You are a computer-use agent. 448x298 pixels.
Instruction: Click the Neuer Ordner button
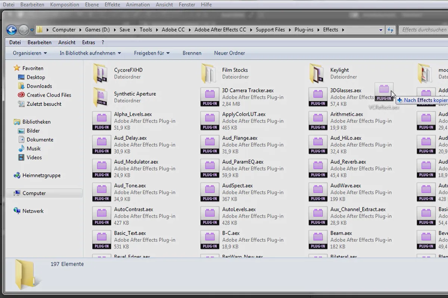click(230, 53)
